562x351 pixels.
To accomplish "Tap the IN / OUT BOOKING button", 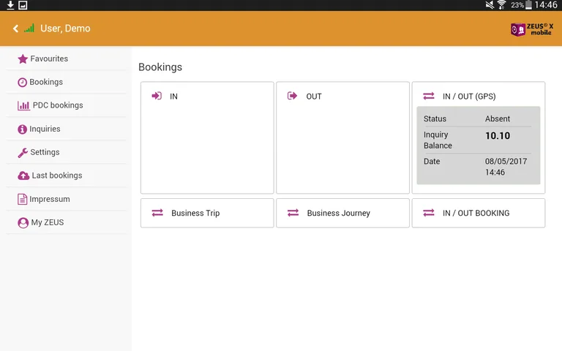I will (x=479, y=213).
